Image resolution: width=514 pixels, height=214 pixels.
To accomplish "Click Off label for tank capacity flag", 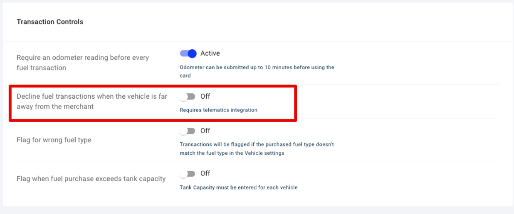I will tap(205, 173).
